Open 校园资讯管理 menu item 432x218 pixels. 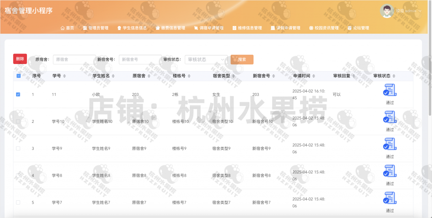[x=324, y=28]
